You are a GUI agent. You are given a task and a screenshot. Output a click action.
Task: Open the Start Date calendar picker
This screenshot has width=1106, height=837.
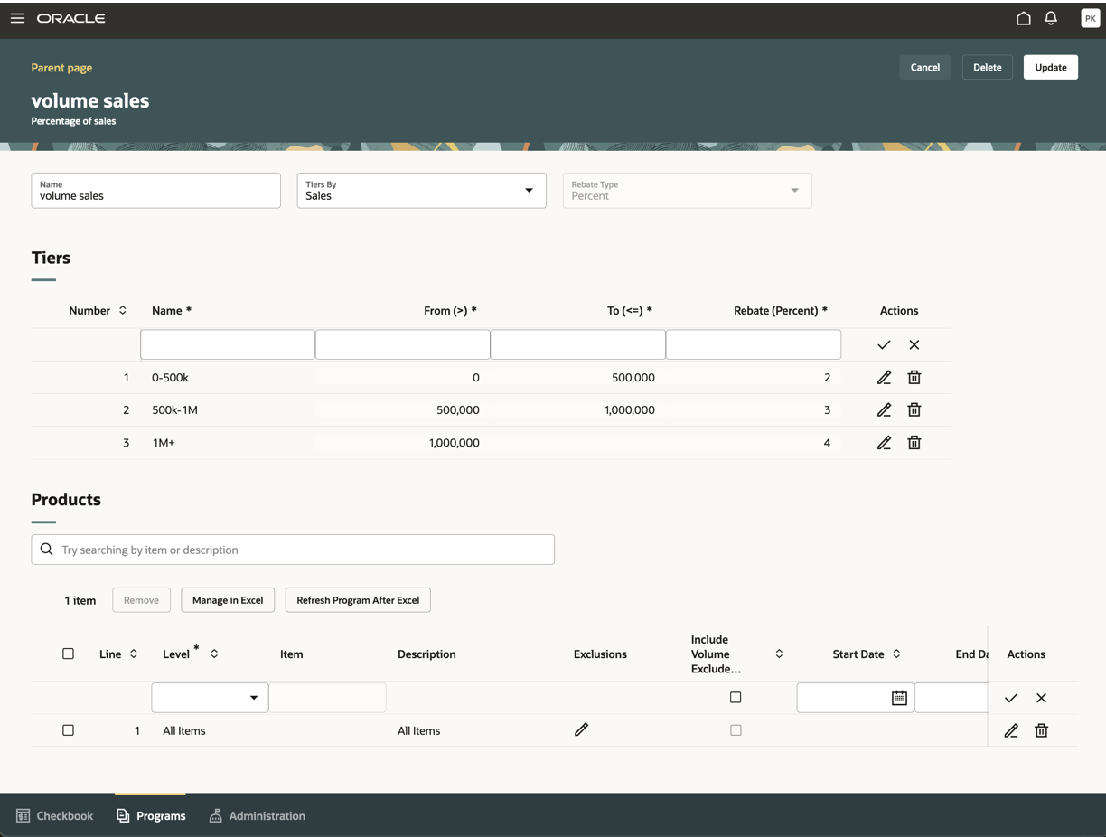pos(899,697)
